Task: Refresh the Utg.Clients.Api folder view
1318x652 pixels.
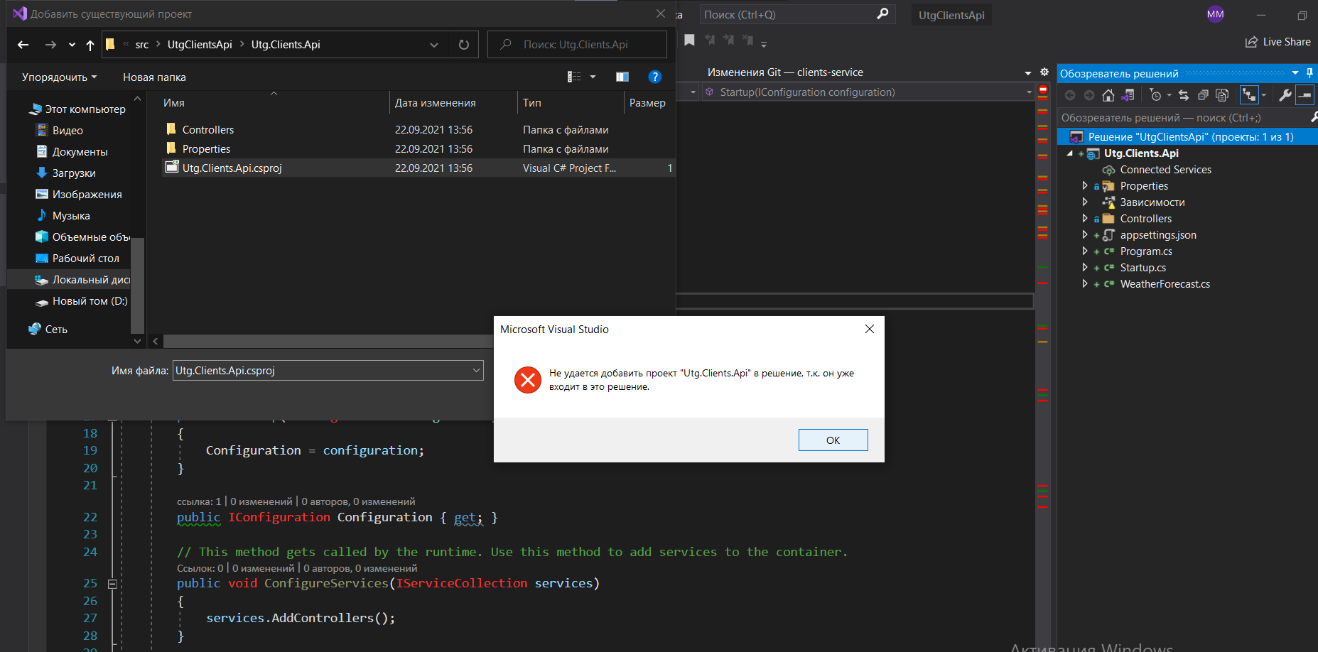Action: tap(464, 45)
